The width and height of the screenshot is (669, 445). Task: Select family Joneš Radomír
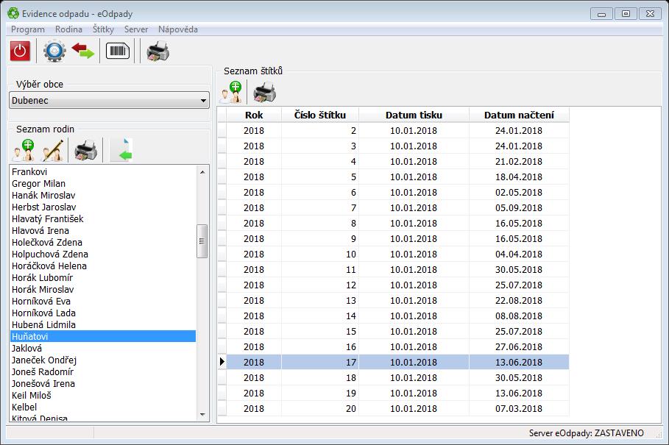(103, 371)
